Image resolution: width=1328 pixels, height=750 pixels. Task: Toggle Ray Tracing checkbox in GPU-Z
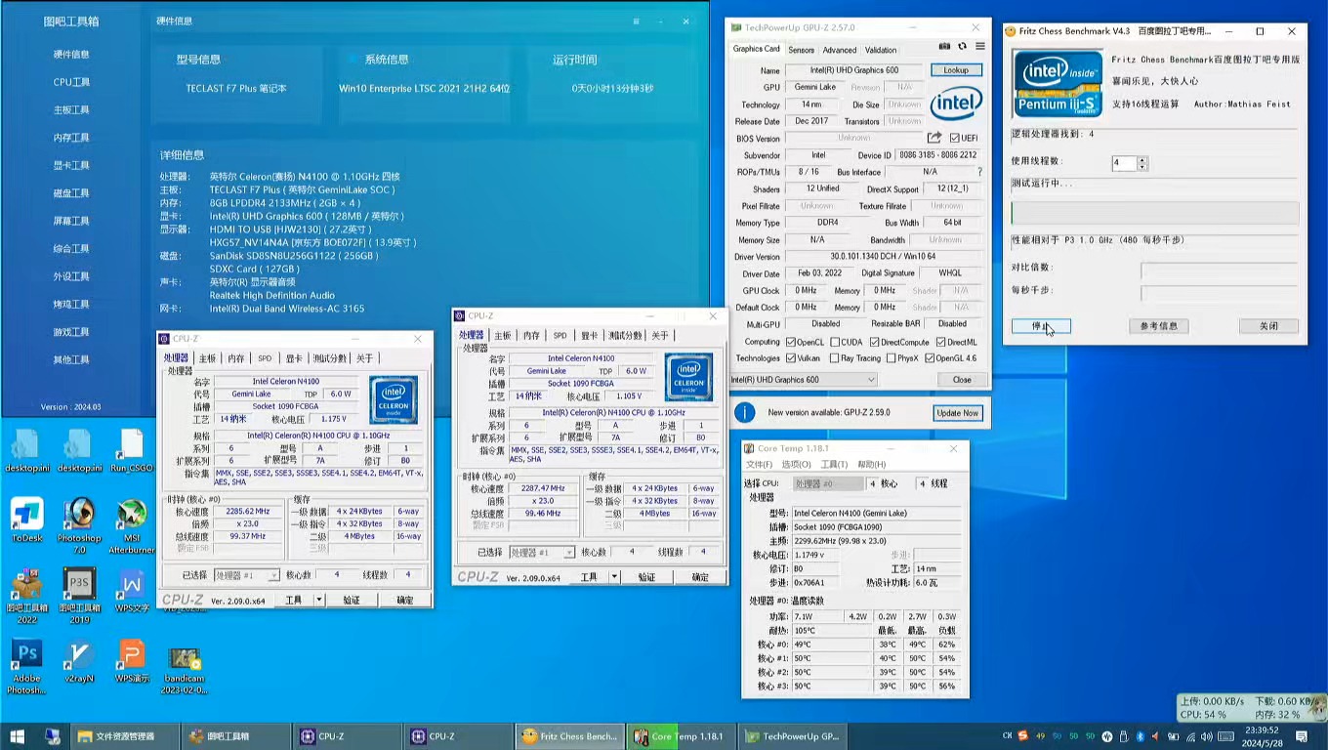pos(833,358)
